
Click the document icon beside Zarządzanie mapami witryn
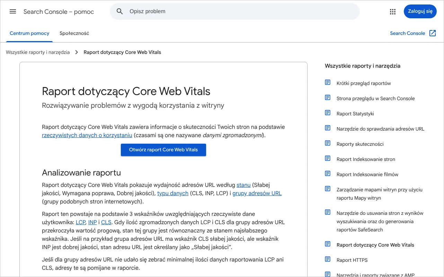pyautogui.click(x=328, y=189)
